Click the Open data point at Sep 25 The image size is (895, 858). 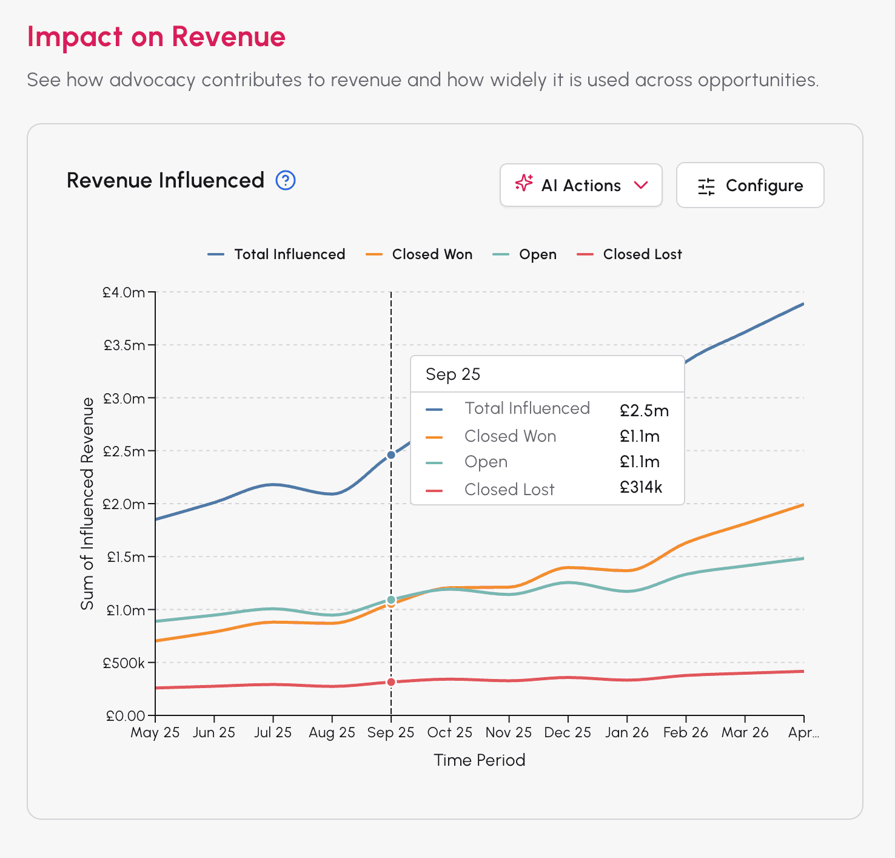click(391, 600)
